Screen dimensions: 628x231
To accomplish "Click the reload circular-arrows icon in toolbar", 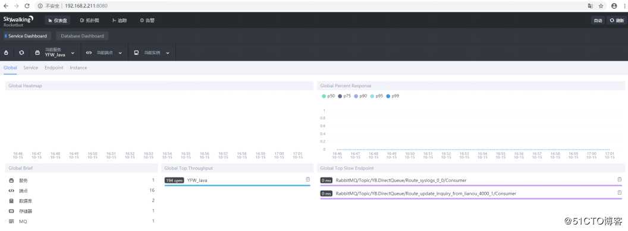I will (x=21, y=53).
